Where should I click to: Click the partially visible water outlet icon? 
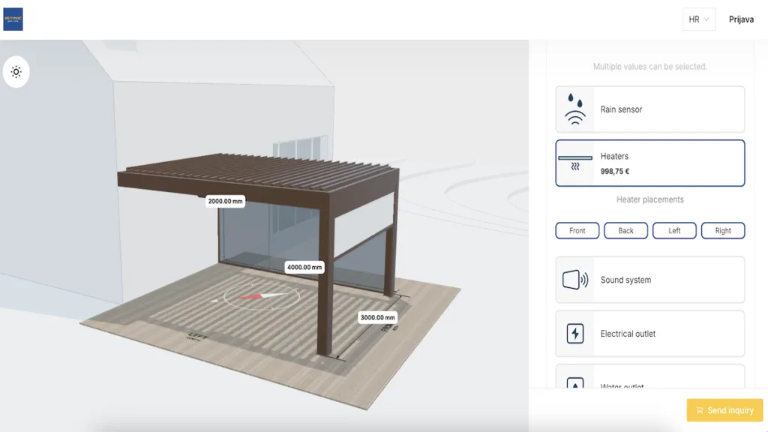[x=575, y=383]
